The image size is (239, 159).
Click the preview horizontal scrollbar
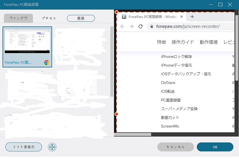click(133, 134)
